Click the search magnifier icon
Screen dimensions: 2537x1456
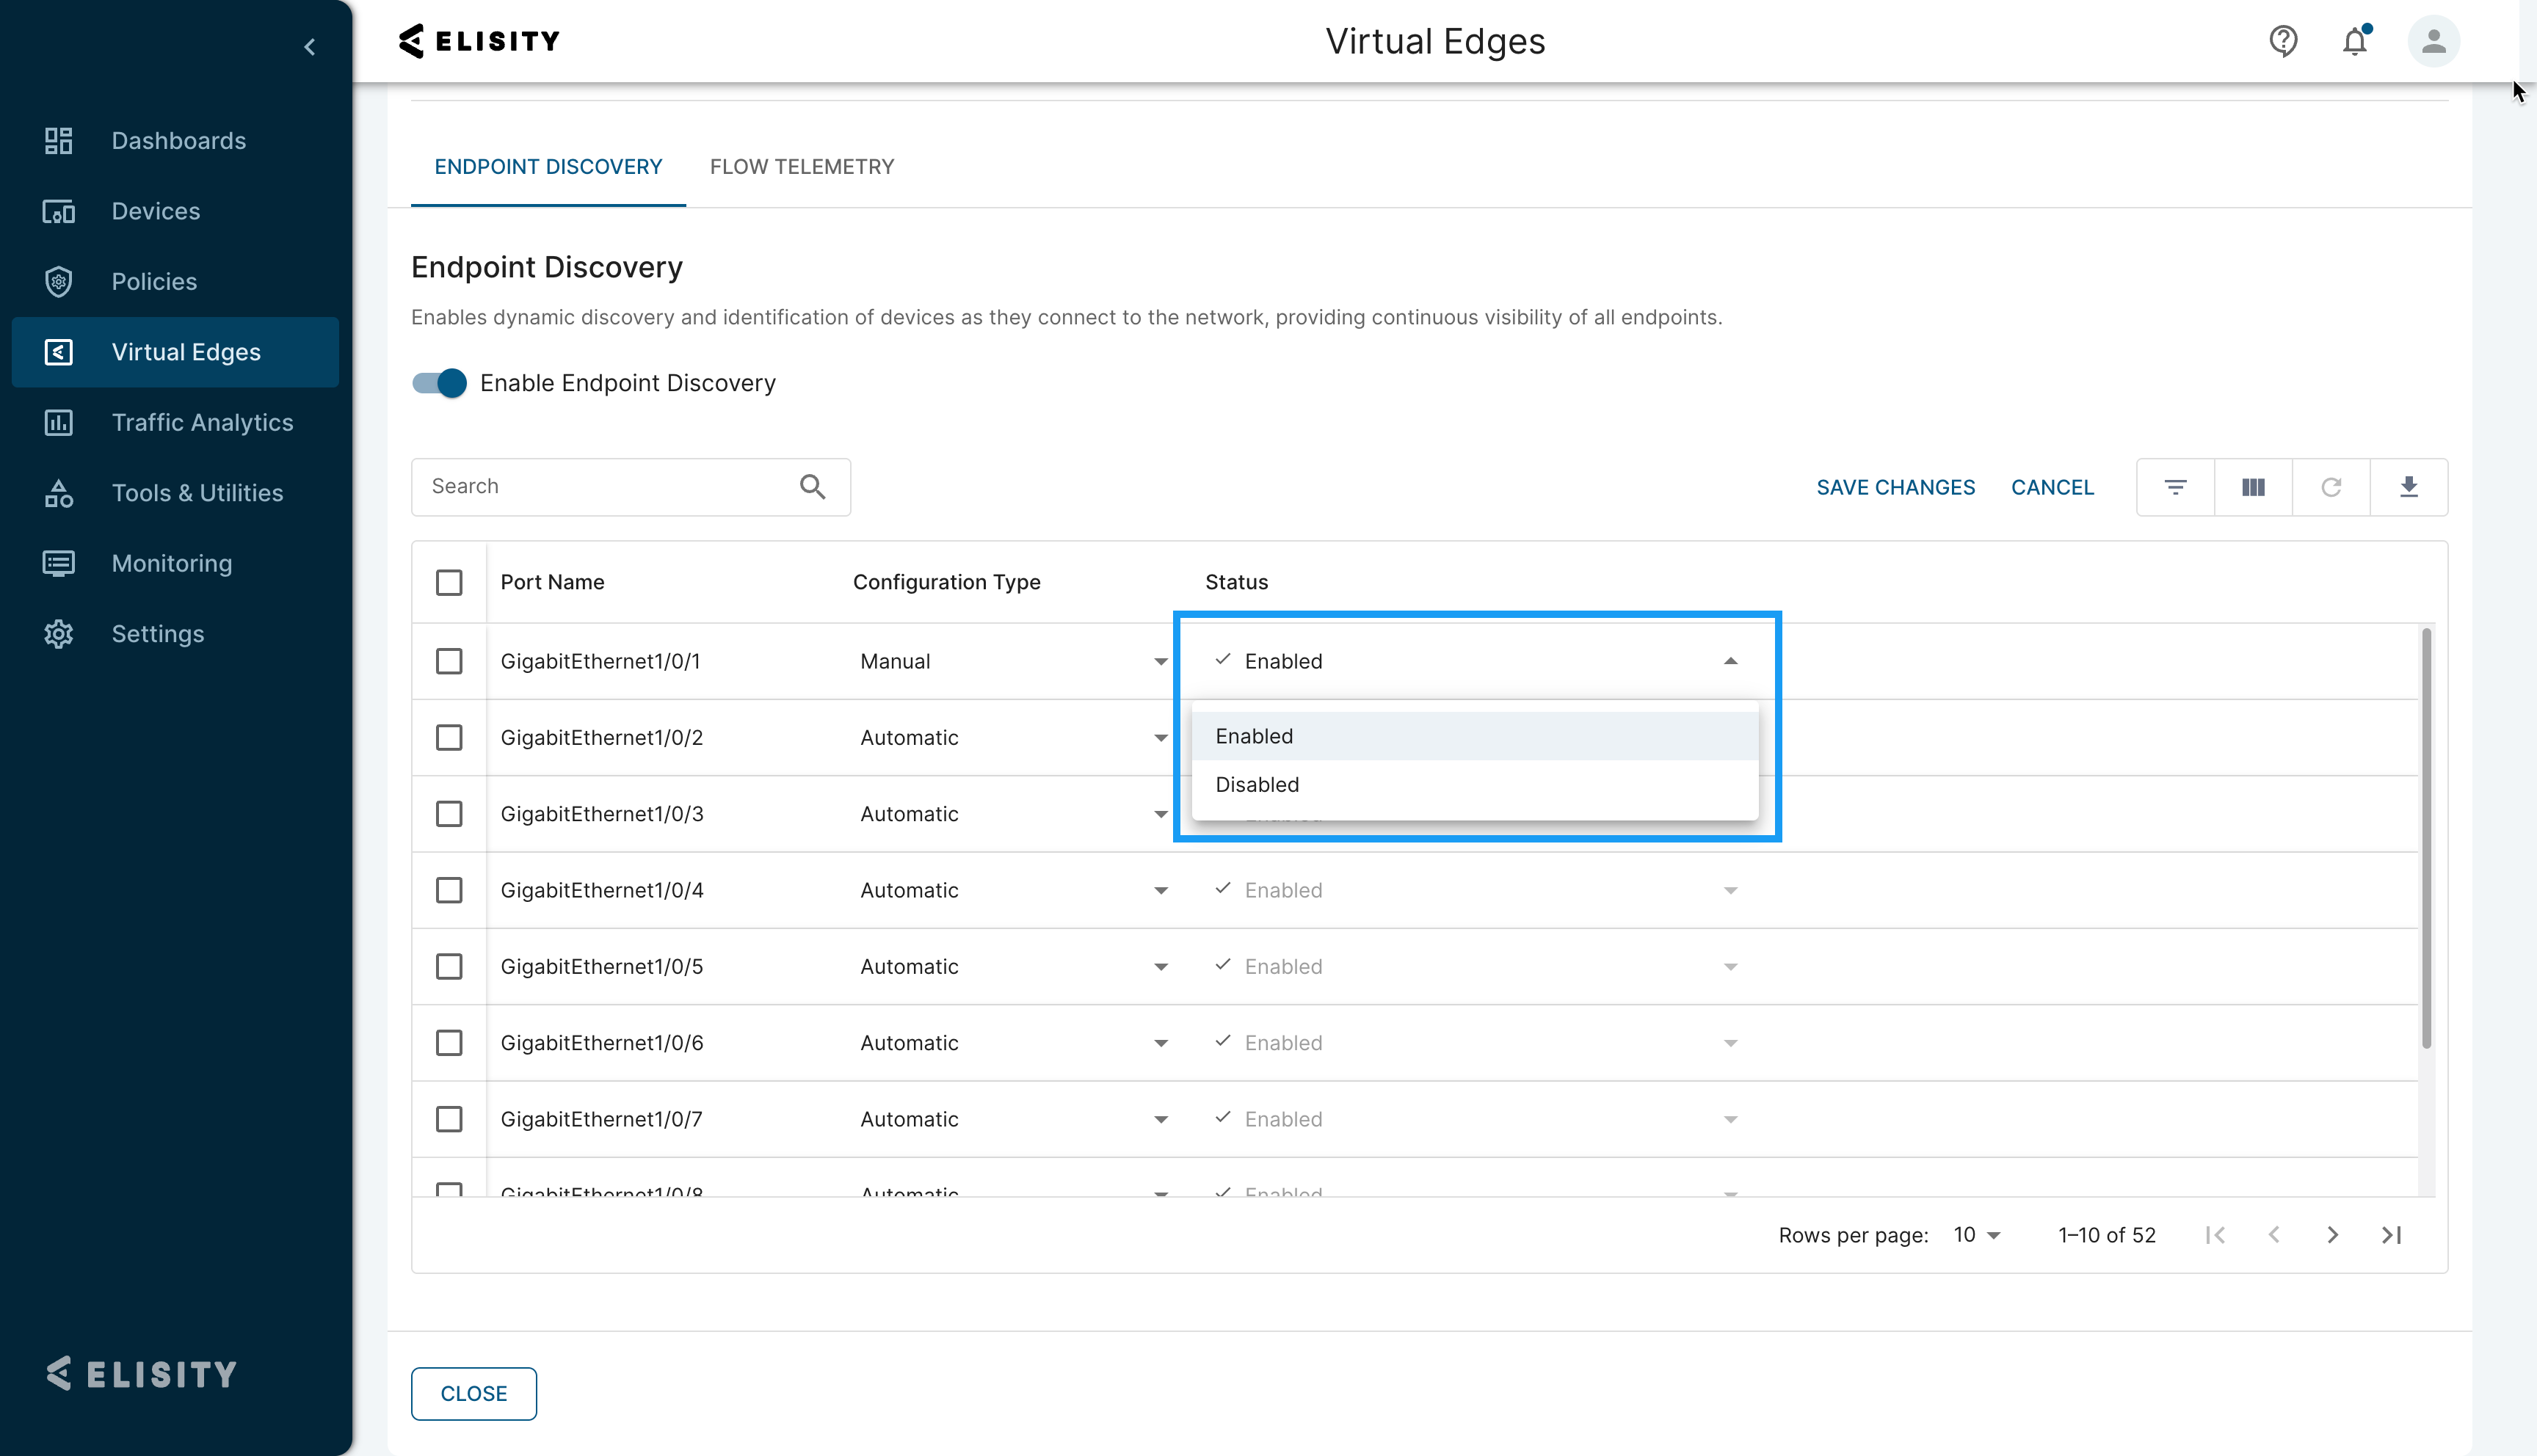[x=813, y=486]
